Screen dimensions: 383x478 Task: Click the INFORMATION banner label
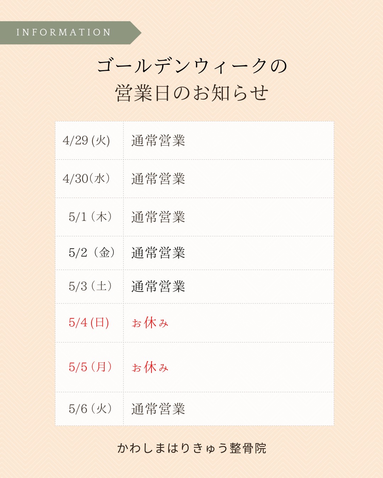click(64, 33)
